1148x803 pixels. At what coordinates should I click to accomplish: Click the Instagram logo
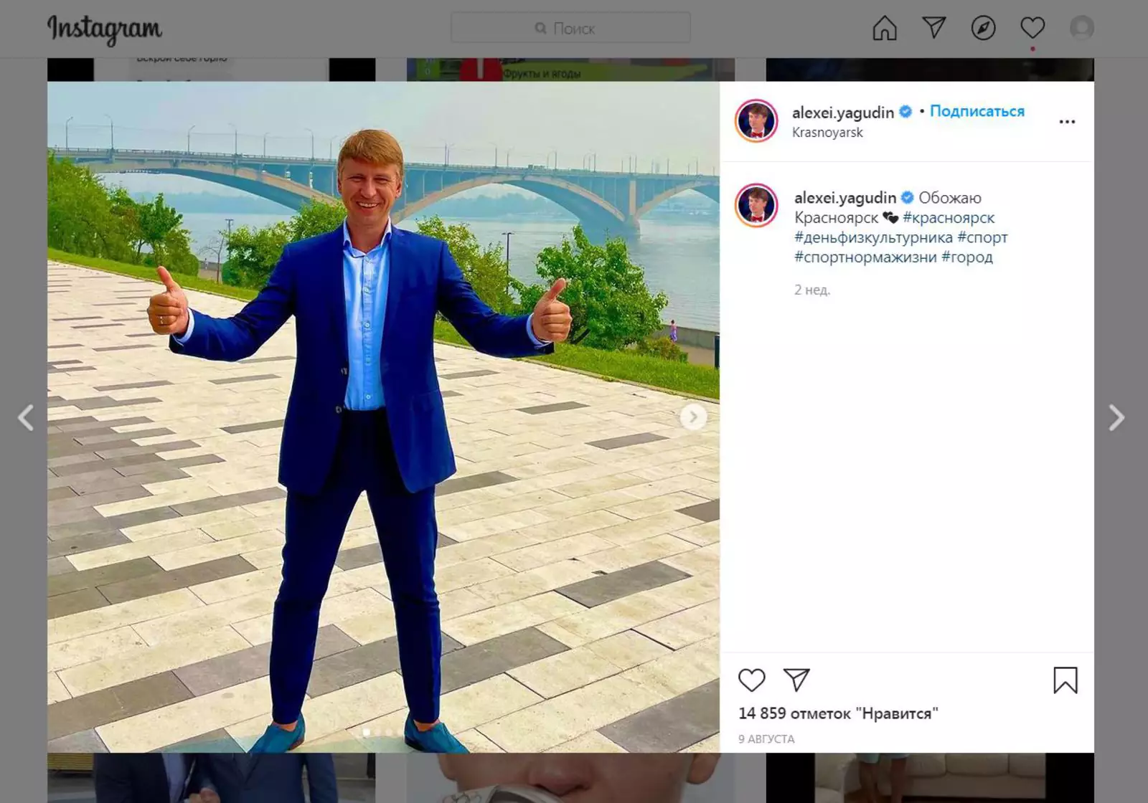[x=105, y=29]
